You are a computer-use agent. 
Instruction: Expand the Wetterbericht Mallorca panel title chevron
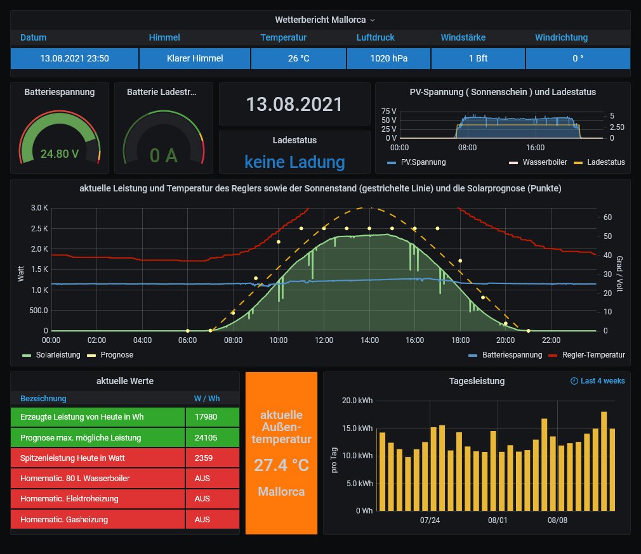tap(373, 20)
